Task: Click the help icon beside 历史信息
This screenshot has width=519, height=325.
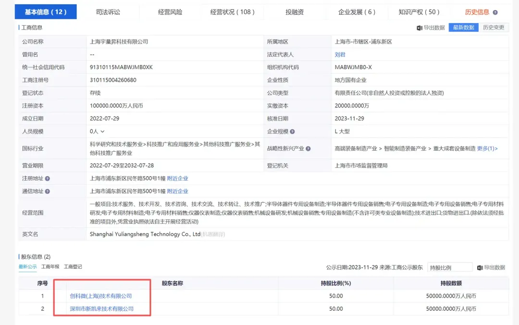Action: coord(495,12)
